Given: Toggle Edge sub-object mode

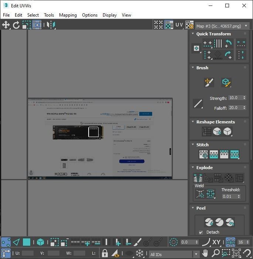Looking at the screenshot, I should (x=16, y=242).
